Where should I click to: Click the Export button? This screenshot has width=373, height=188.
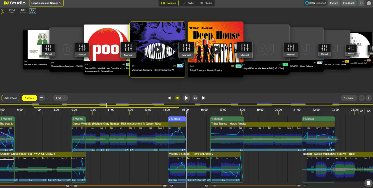[x=334, y=3]
